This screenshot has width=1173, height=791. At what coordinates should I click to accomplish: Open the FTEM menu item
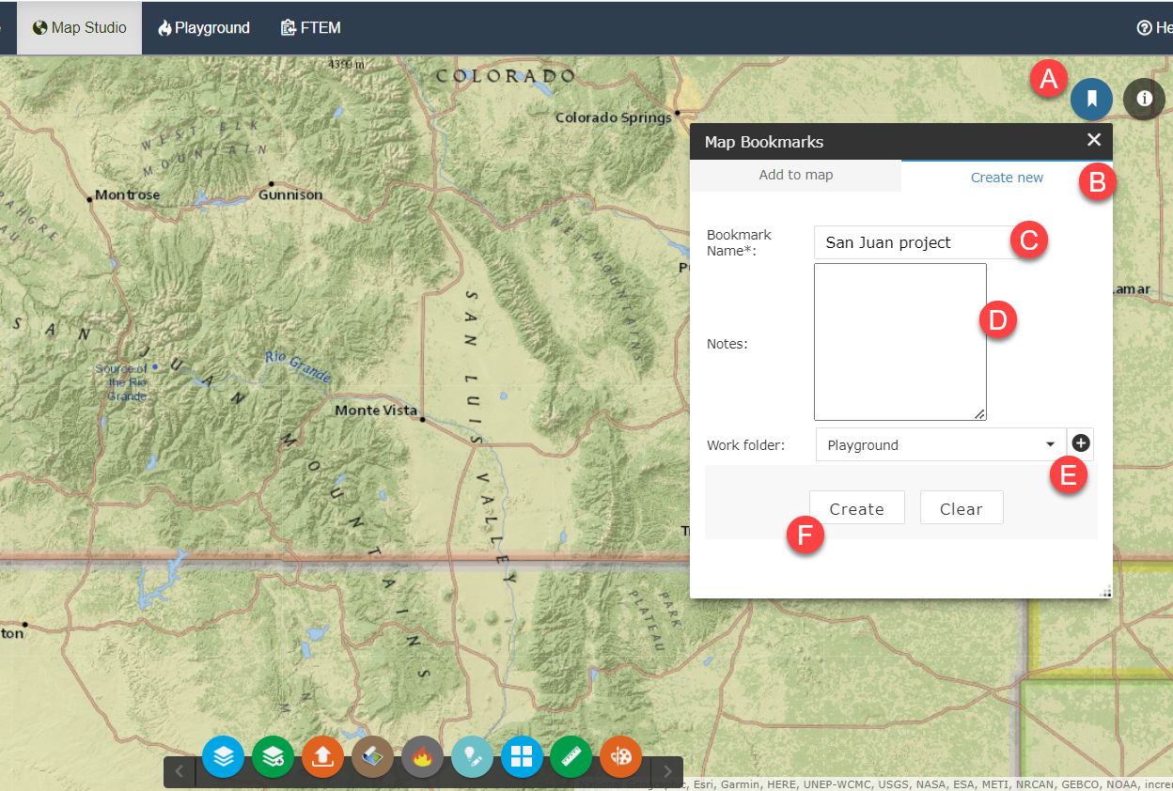pos(311,28)
